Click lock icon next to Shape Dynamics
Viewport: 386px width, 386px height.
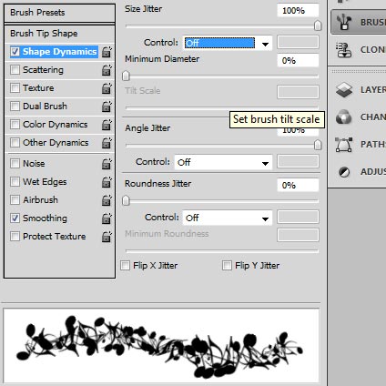pyautogui.click(x=107, y=52)
